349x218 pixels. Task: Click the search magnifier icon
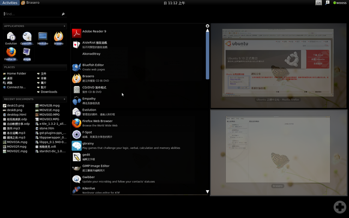click(x=63, y=14)
